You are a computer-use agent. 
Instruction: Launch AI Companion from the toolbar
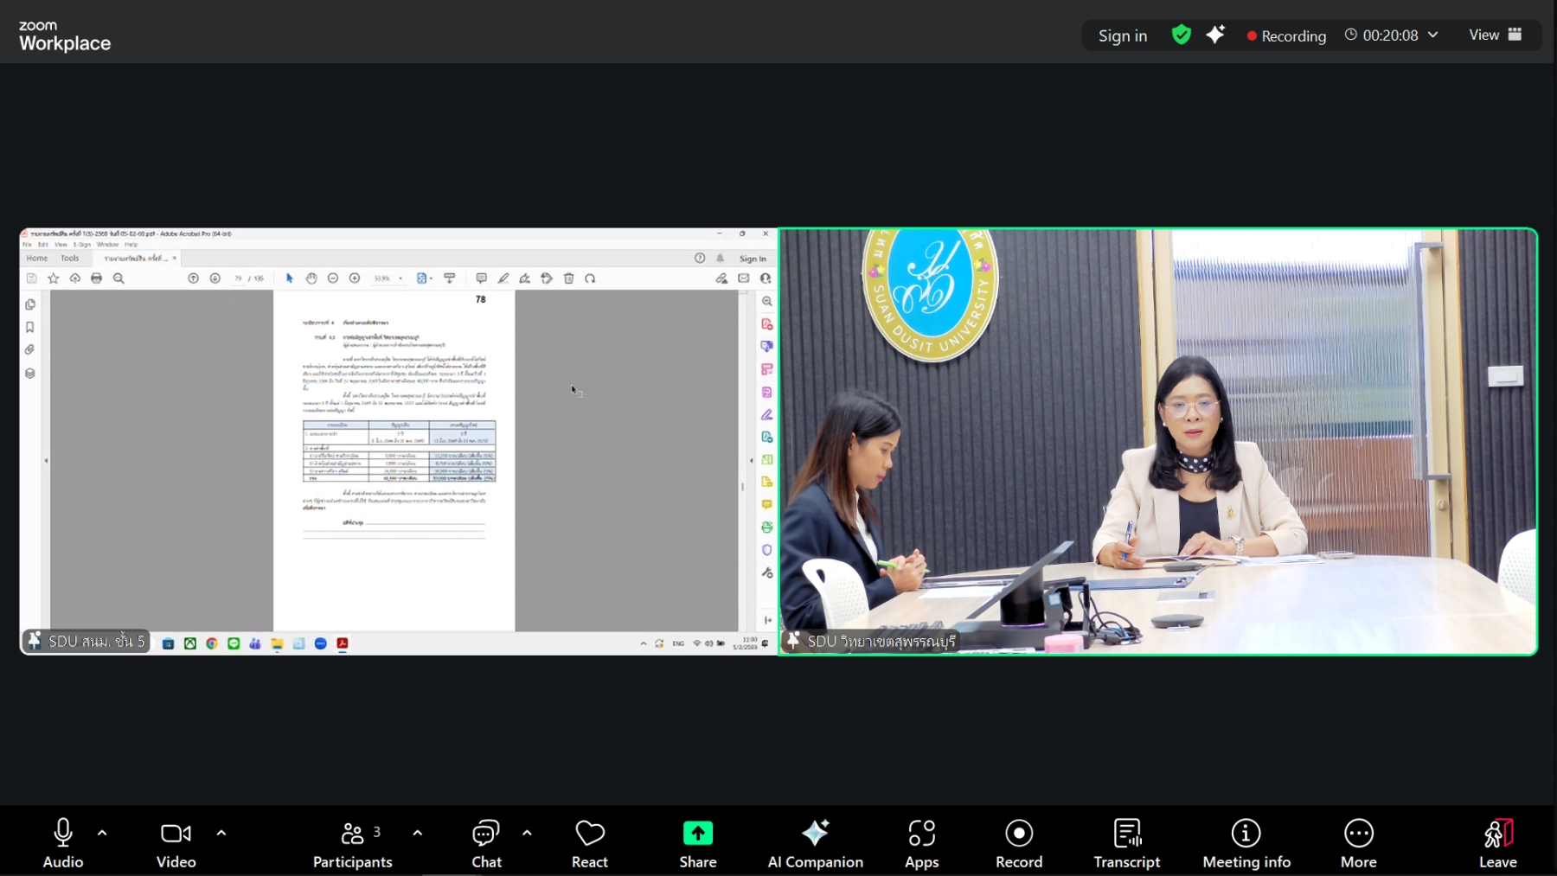click(815, 842)
